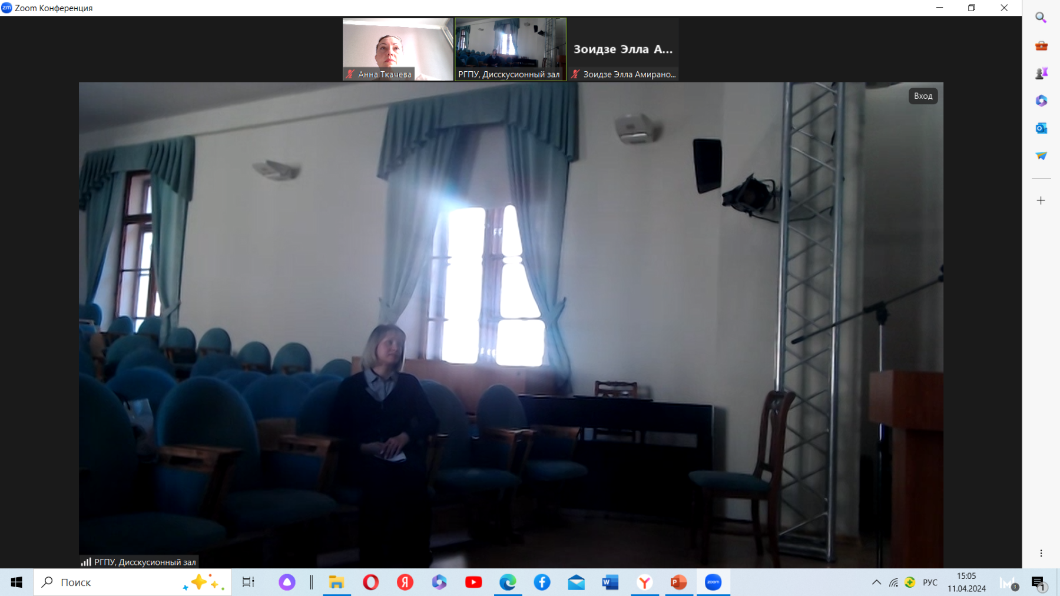This screenshot has height=596, width=1060.
Task: Open Edge sidebar search icon
Action: pos(1041,18)
